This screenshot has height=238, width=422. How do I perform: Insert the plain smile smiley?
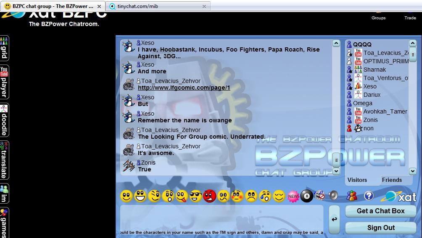[x=126, y=196]
